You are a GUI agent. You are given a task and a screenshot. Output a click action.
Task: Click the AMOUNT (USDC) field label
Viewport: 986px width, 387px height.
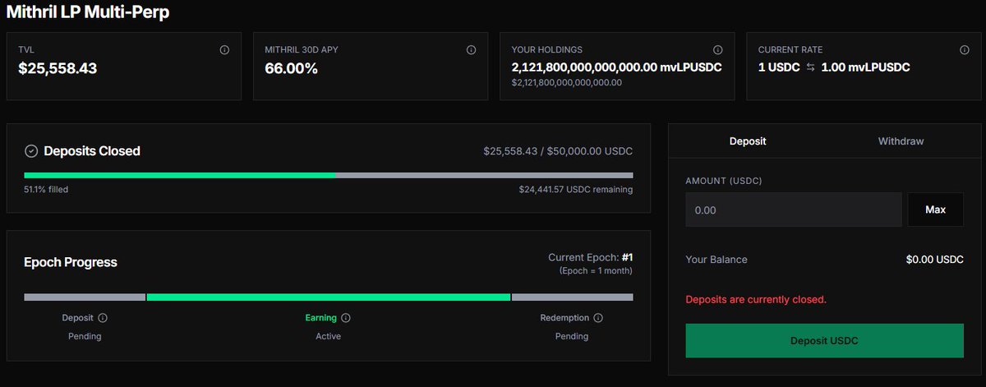(723, 180)
